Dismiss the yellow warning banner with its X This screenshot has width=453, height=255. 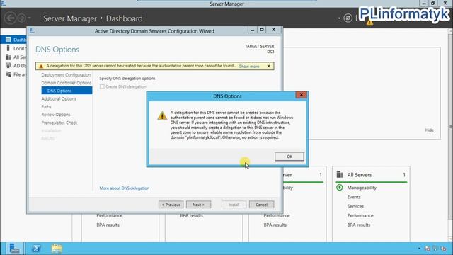pyautogui.click(x=269, y=66)
